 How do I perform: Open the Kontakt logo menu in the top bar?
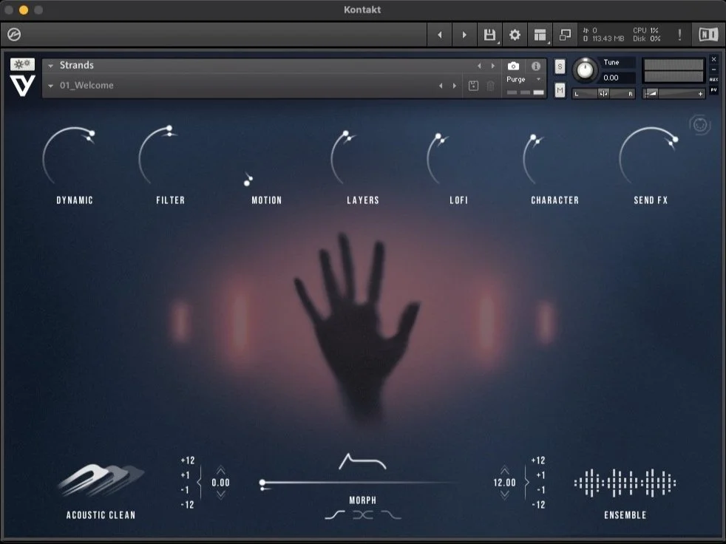click(x=14, y=34)
